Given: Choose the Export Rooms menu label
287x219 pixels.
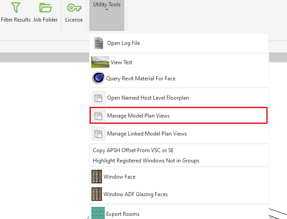Looking at the screenshot, I should [123, 214].
